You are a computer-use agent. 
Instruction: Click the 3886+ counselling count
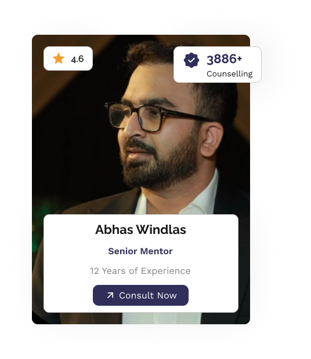click(225, 59)
